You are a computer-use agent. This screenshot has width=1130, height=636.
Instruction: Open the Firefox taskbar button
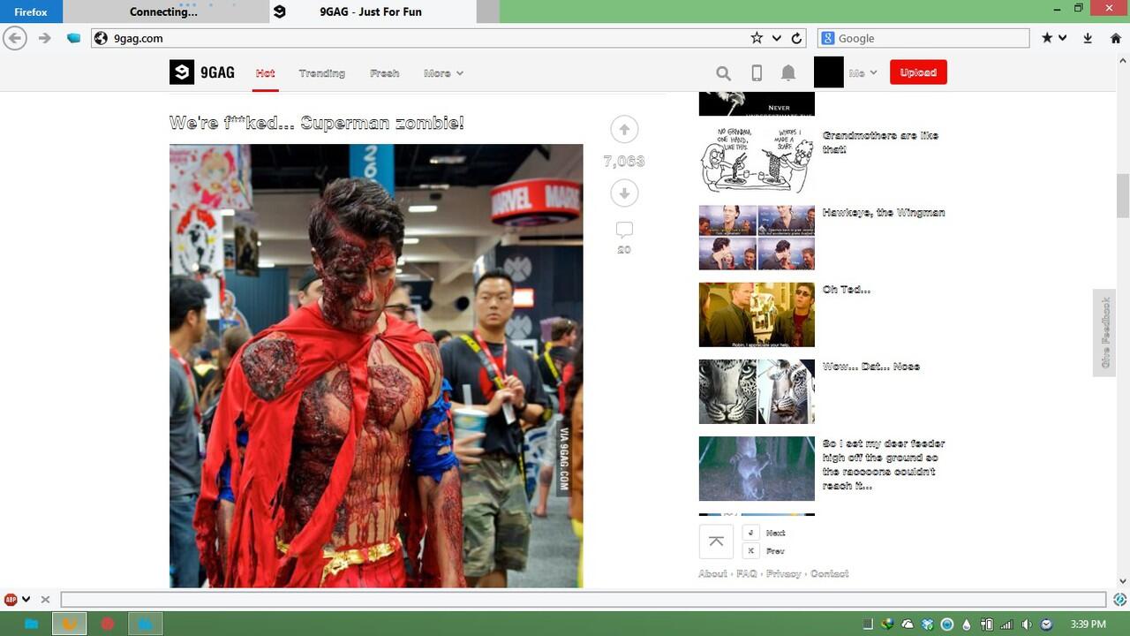(x=69, y=624)
